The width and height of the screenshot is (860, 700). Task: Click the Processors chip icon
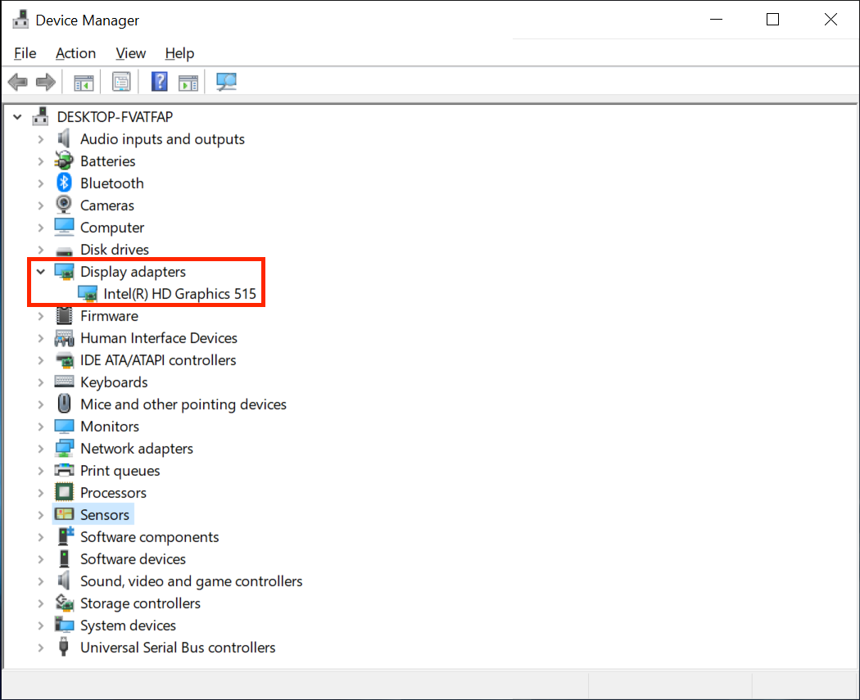(x=64, y=493)
